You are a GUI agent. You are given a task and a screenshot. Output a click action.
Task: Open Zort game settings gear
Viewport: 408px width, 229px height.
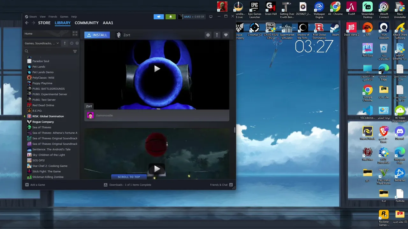click(208, 35)
